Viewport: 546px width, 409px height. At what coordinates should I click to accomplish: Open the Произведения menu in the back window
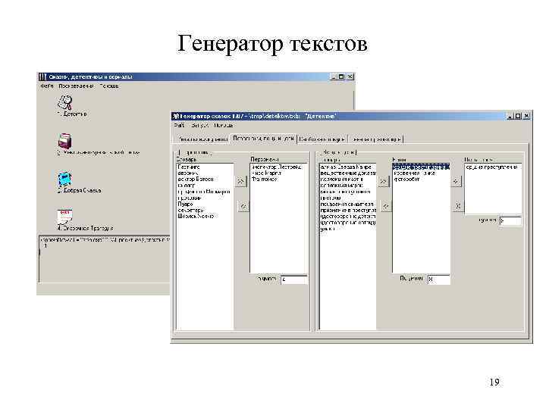pyautogui.click(x=76, y=86)
